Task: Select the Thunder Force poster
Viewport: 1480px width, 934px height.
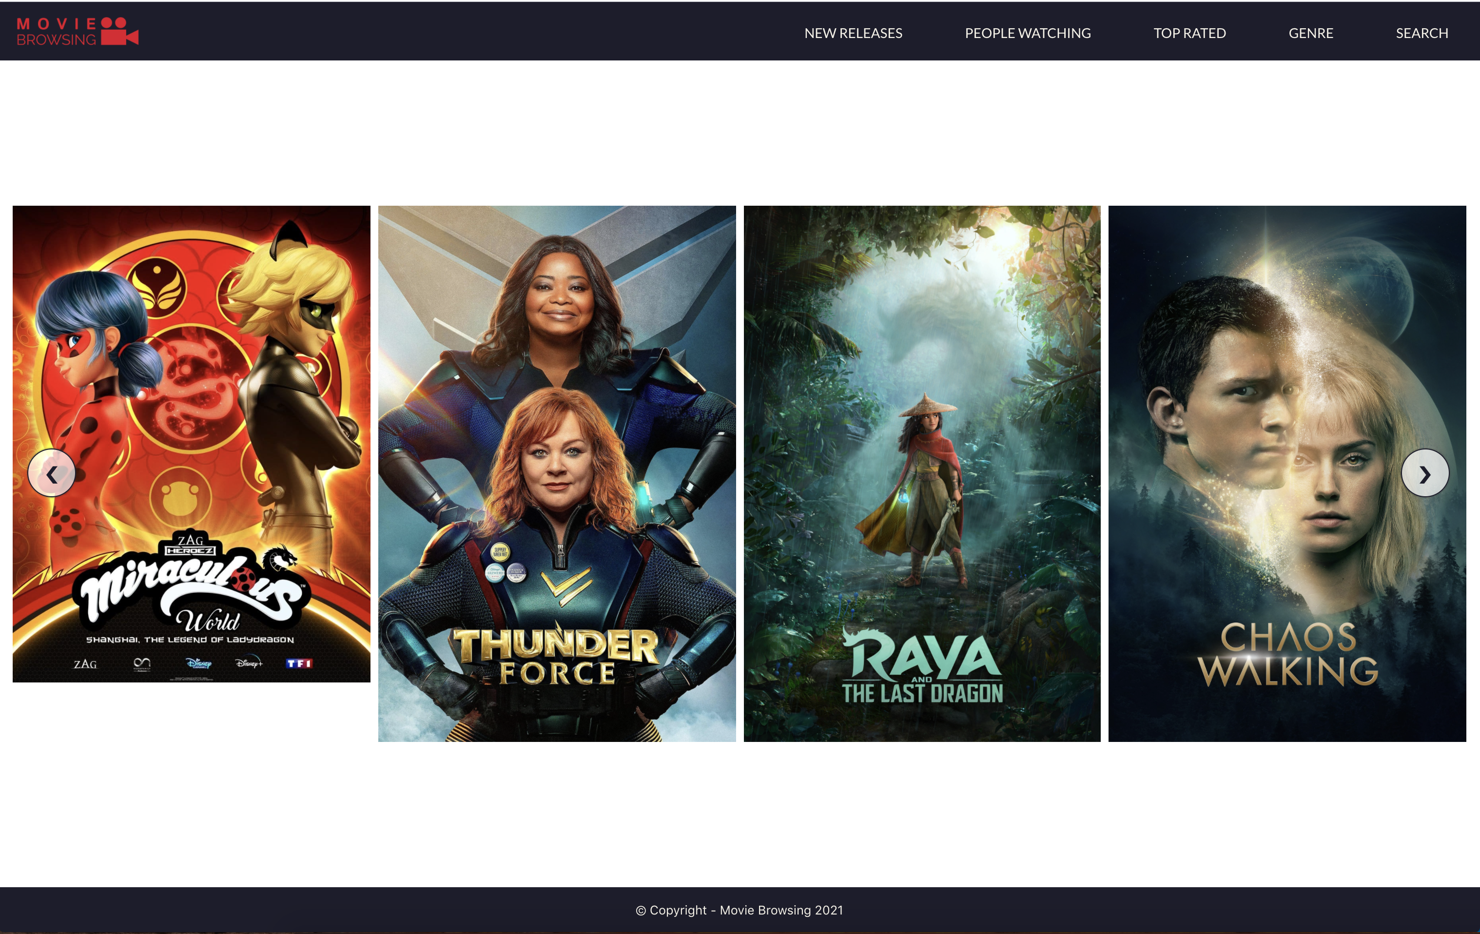Action: 557,473
